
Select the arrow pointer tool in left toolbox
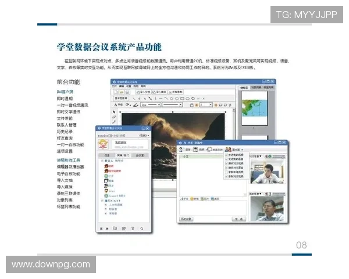click(114, 112)
